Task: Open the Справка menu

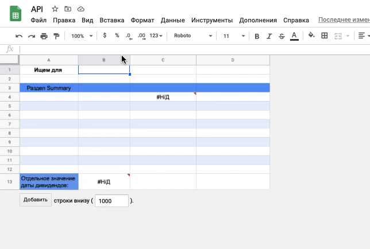Action: [x=296, y=20]
